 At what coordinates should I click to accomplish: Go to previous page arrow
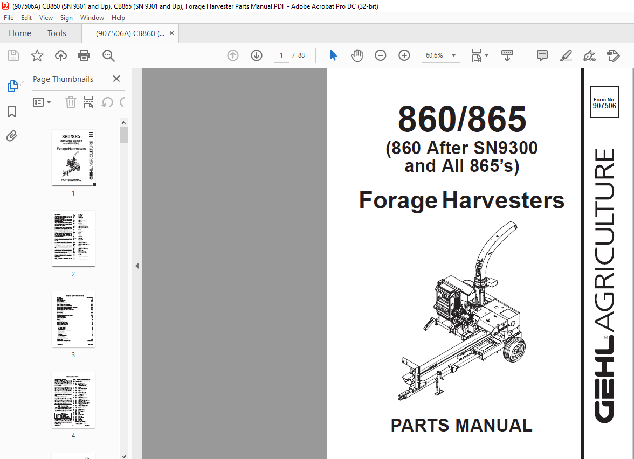click(x=233, y=55)
